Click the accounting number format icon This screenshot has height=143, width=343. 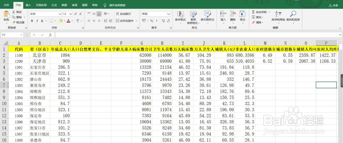coord(144,21)
